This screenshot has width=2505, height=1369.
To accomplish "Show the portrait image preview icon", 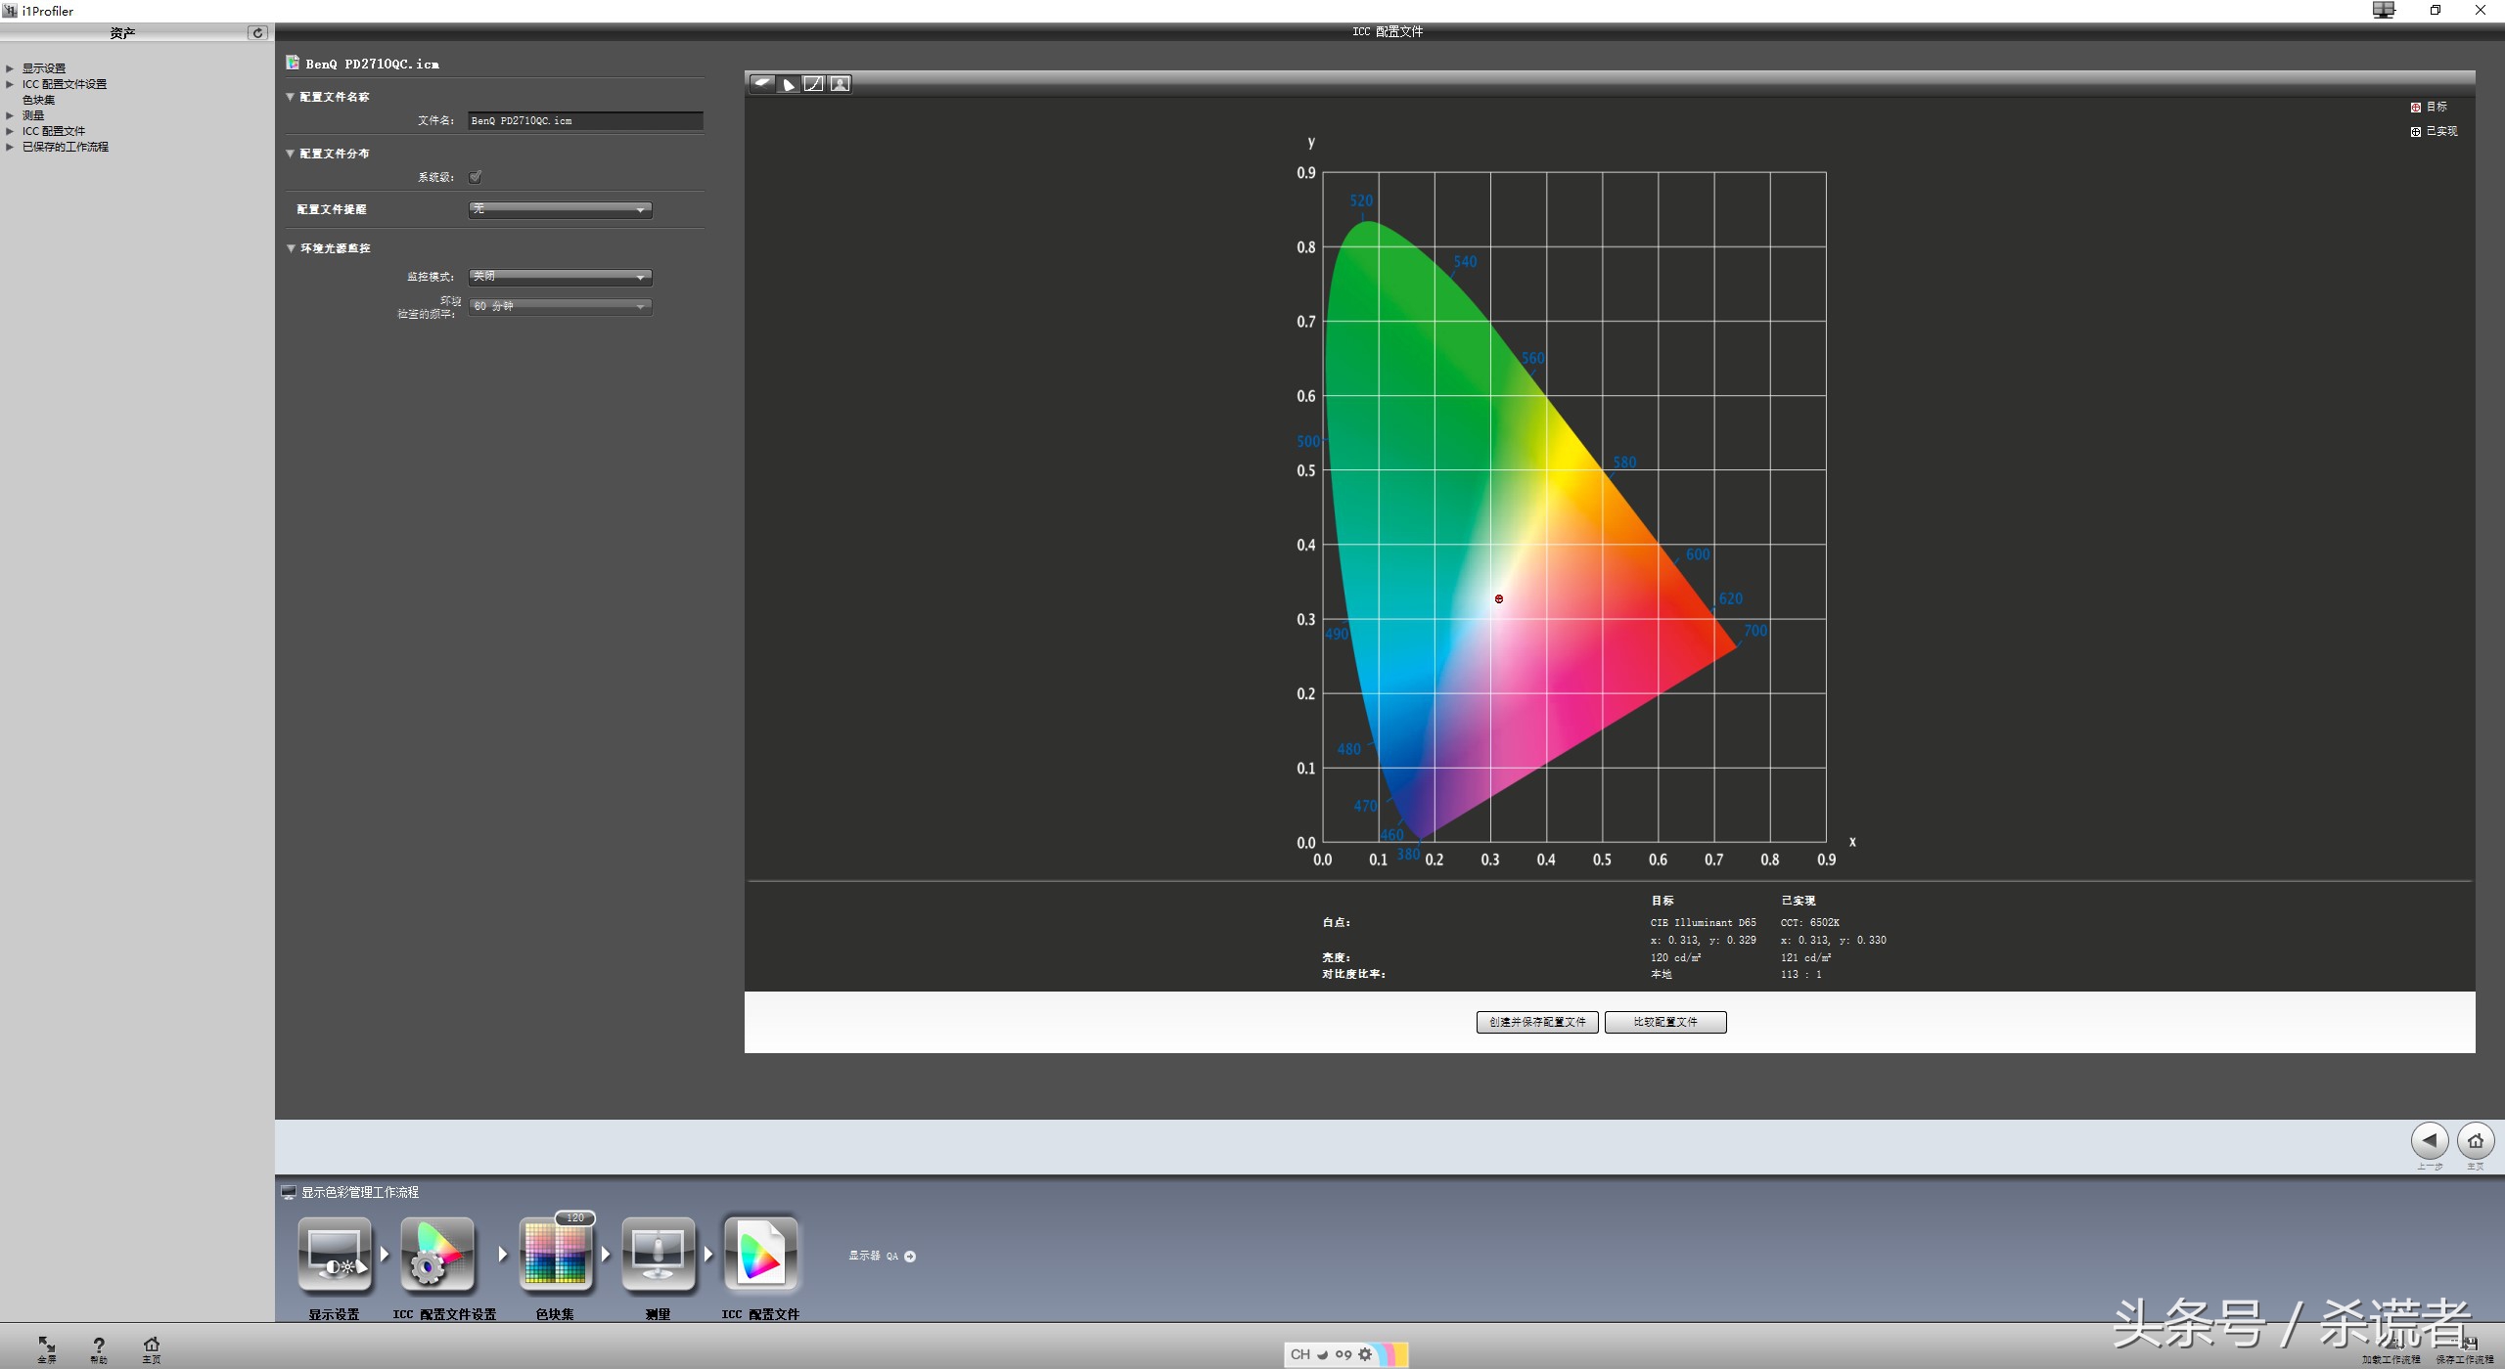I will pyautogui.click(x=840, y=84).
